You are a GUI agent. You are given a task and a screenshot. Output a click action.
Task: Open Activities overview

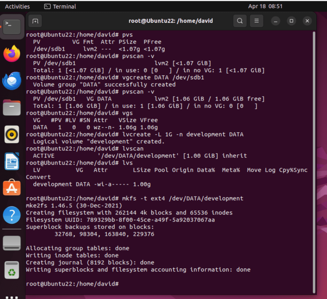point(17,6)
